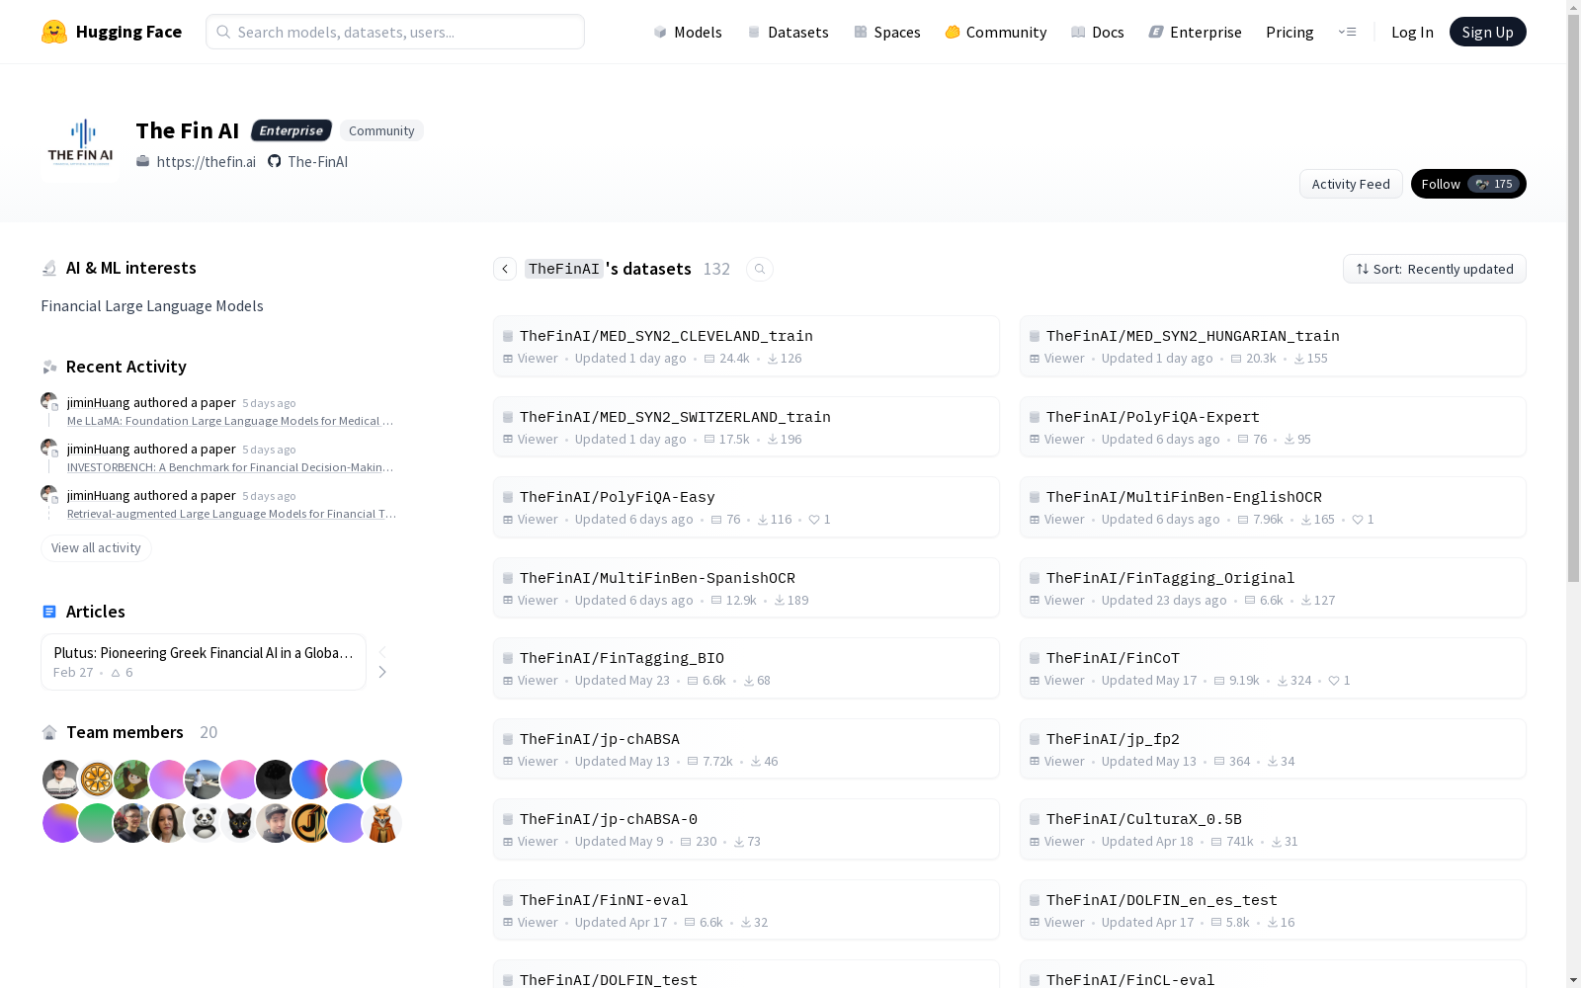
Task: Open the gold J logo member avatar
Action: [x=310, y=823]
